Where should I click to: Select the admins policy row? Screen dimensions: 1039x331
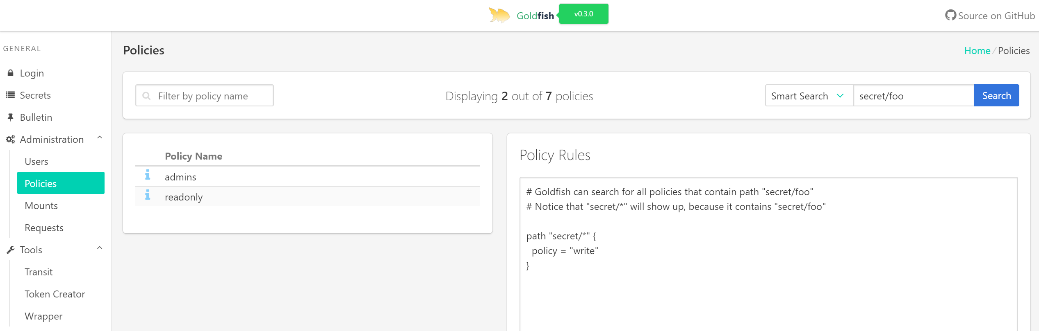[x=308, y=177]
